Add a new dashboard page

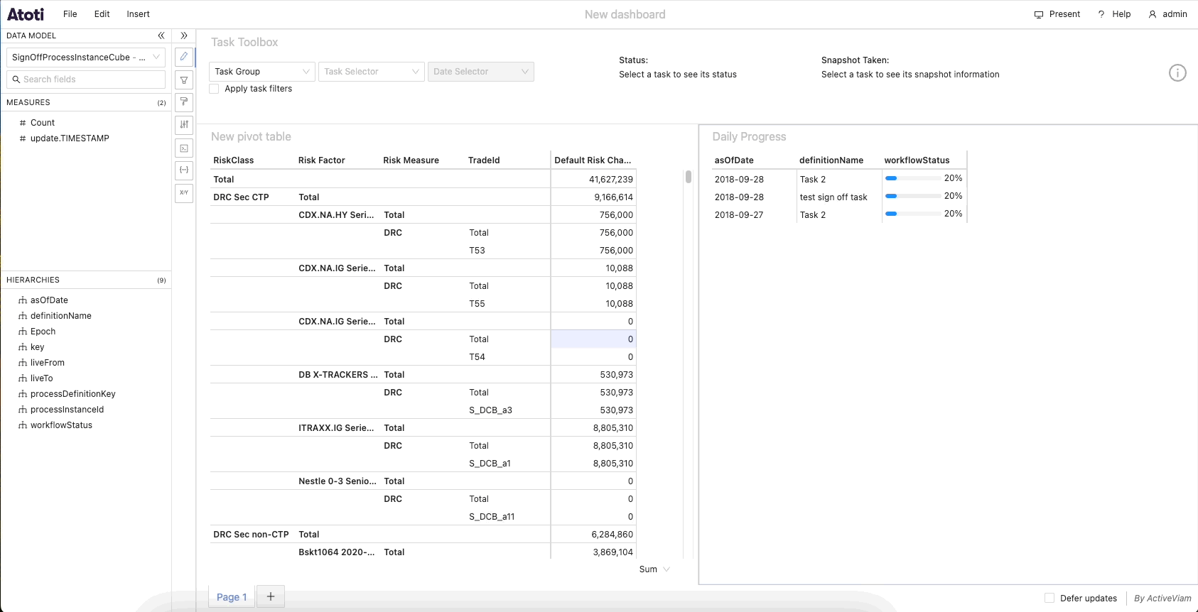(x=271, y=596)
